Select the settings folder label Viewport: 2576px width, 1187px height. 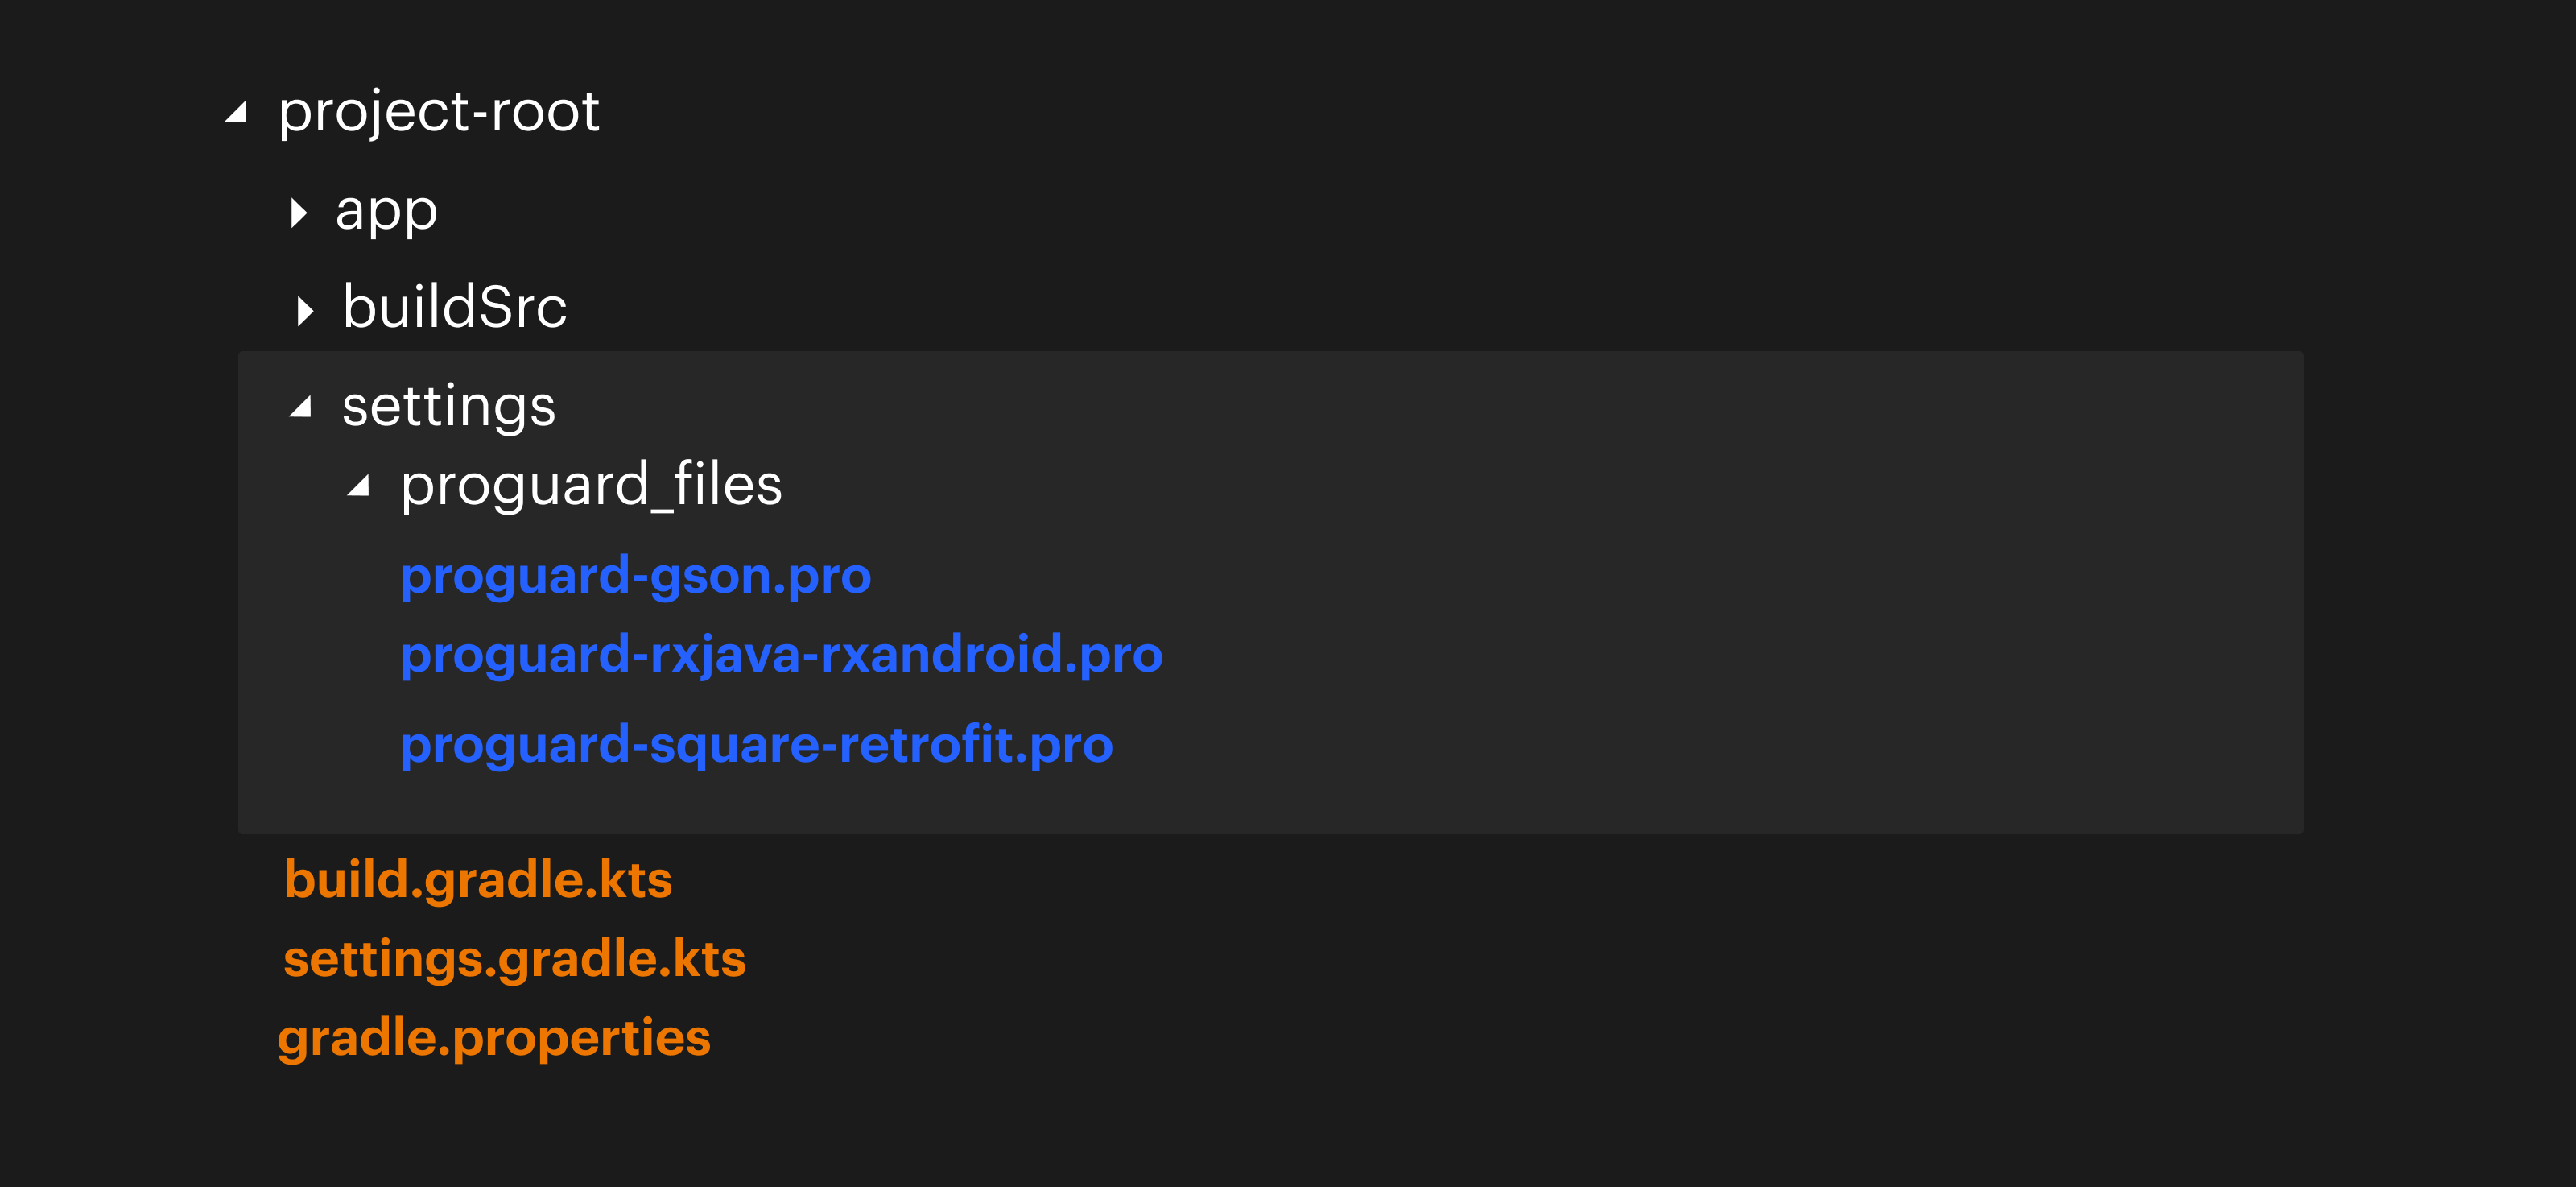[x=450, y=406]
